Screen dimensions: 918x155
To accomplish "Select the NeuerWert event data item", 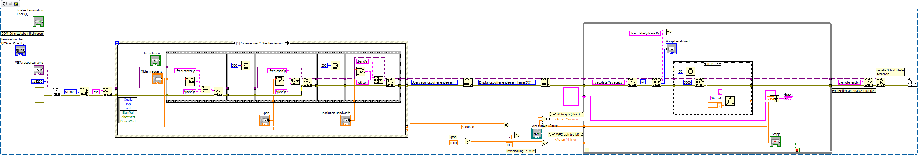I will (x=128, y=121).
